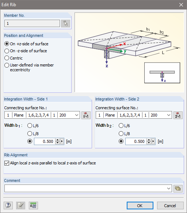Select On +z-side of surface
This screenshot has width=187, height=213.
pyautogui.click(x=26, y=44)
